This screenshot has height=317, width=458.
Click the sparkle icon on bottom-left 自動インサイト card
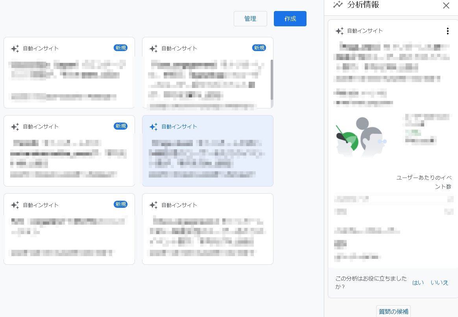click(15, 205)
